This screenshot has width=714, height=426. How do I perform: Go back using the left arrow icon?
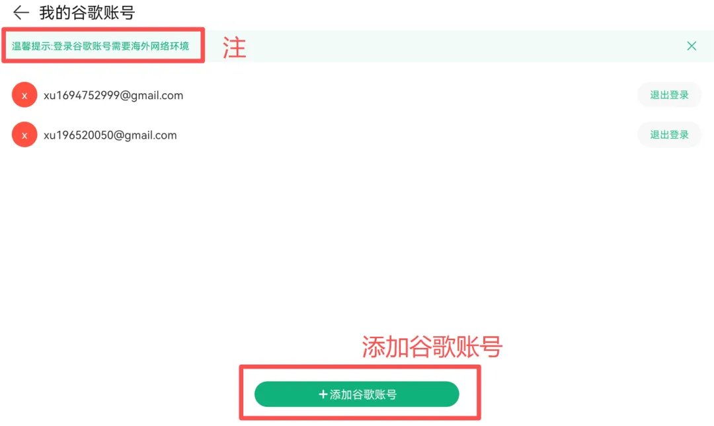21,13
